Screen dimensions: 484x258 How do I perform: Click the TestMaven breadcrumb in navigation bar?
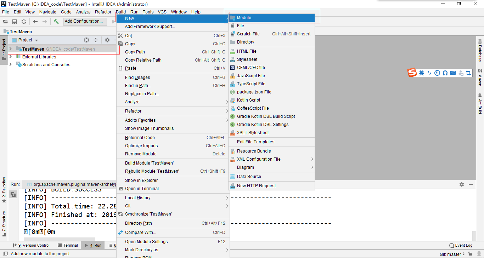(x=18, y=31)
